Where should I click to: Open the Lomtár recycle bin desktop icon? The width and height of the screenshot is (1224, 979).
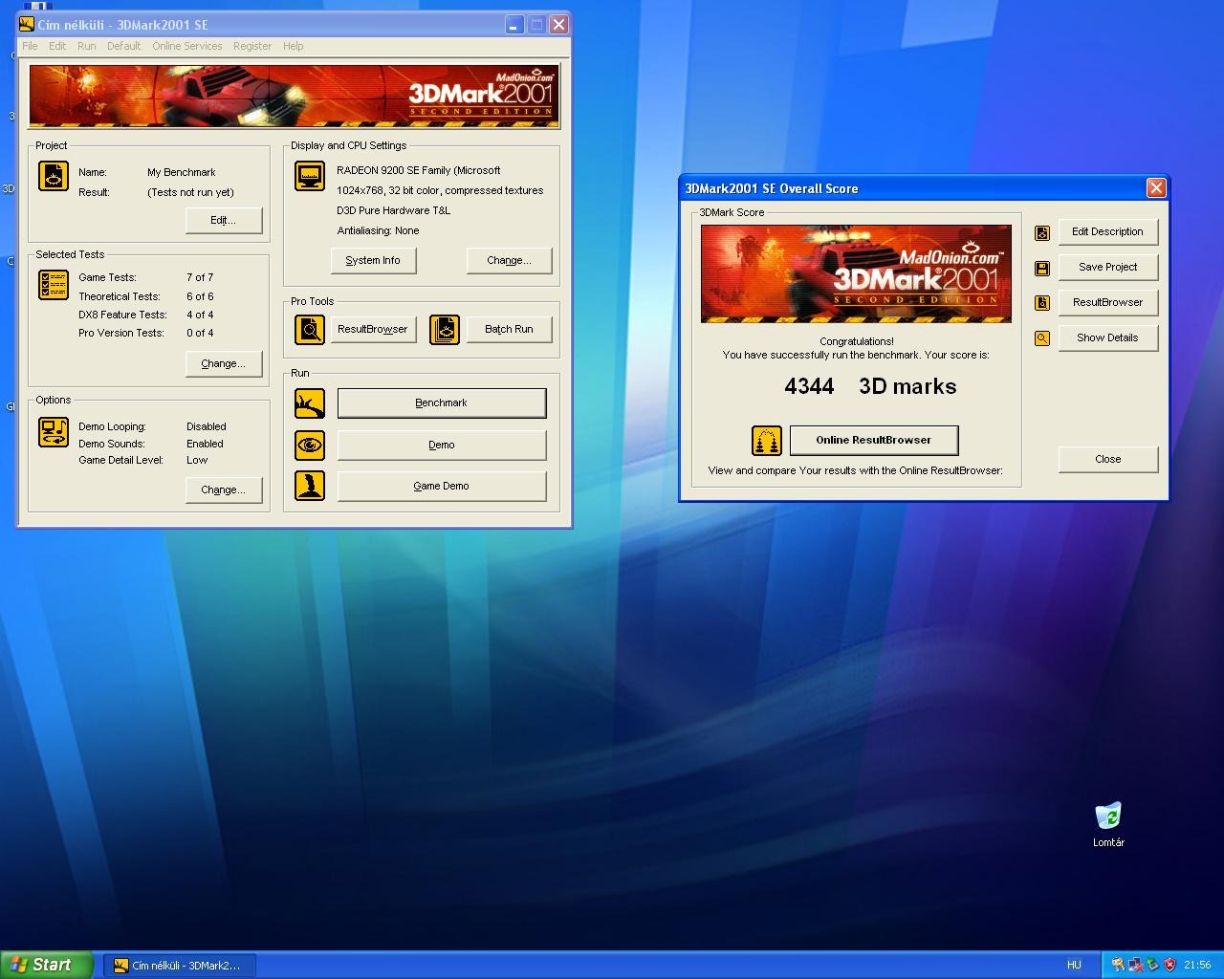pos(1108,825)
